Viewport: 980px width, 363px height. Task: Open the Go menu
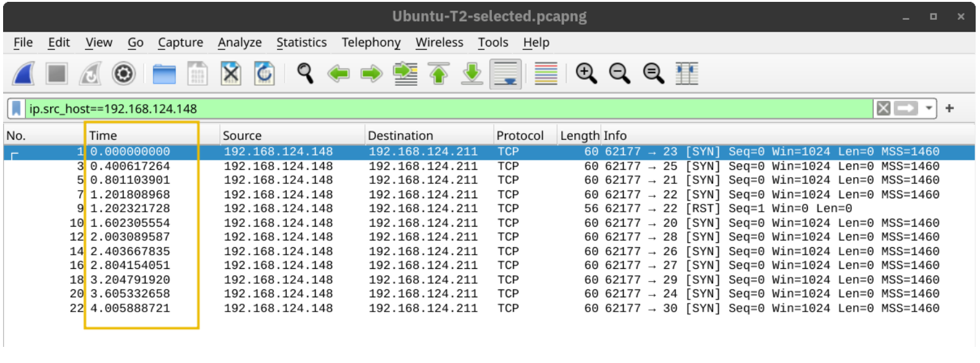[136, 42]
